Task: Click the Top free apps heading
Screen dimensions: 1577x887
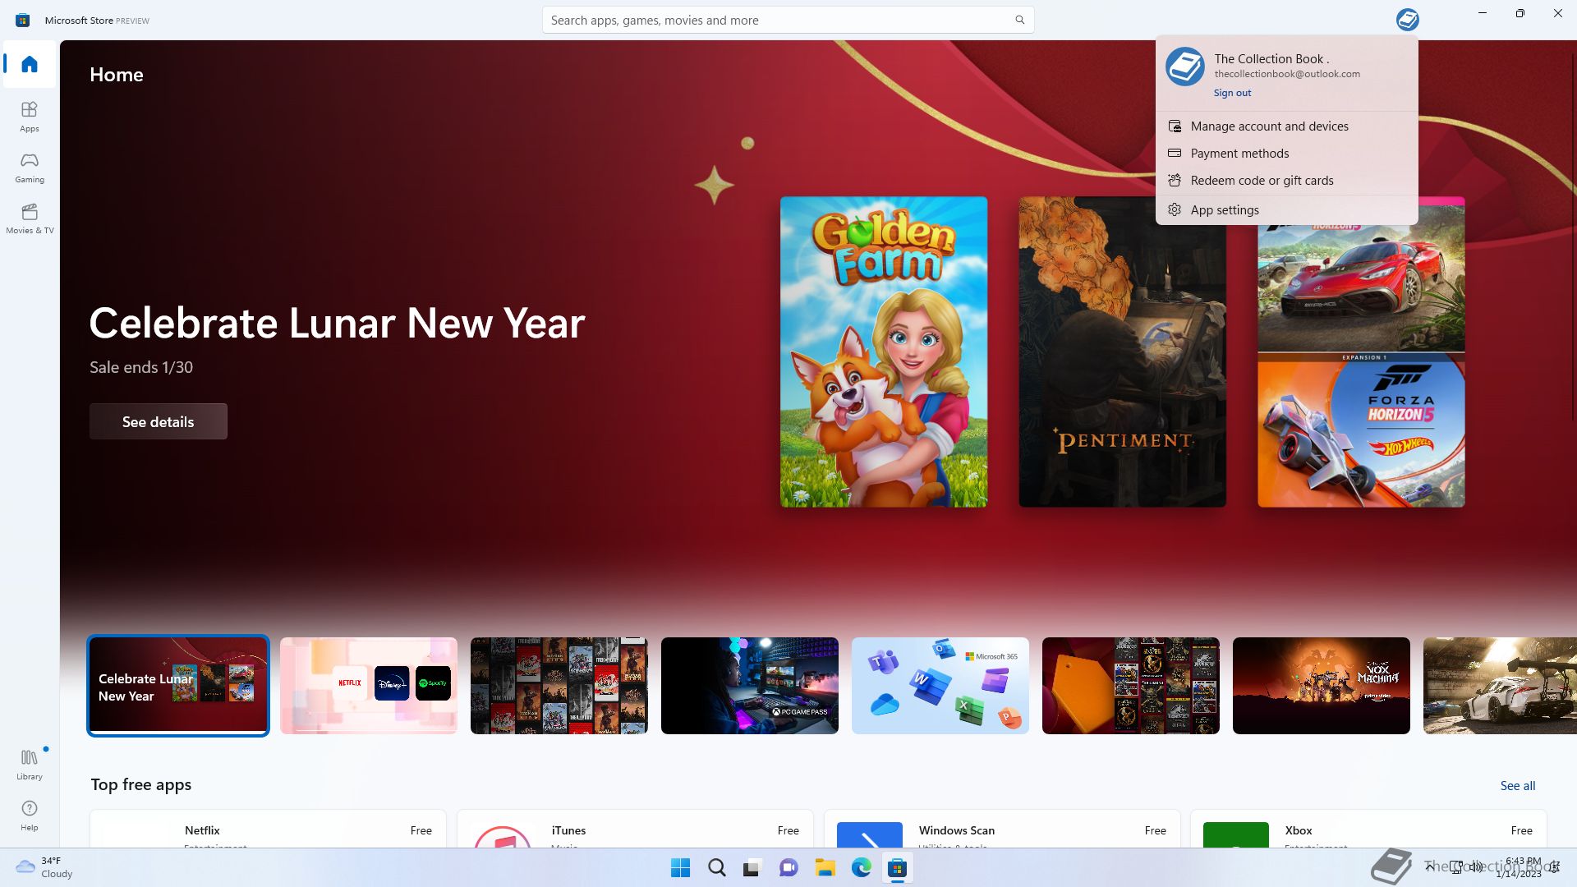Action: coord(141,784)
